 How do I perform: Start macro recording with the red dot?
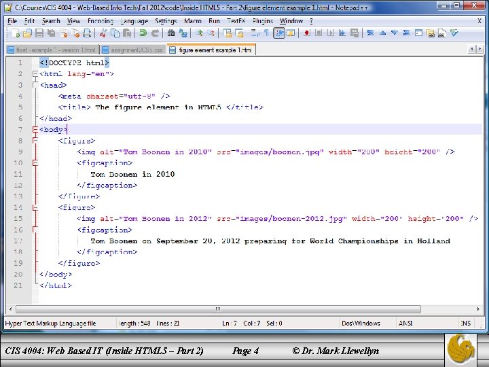tap(306, 33)
